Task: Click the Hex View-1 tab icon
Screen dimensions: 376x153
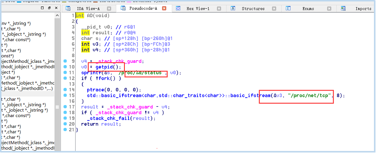Action: tap(178, 9)
